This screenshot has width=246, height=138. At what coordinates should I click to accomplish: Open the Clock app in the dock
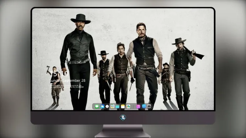(107, 106)
